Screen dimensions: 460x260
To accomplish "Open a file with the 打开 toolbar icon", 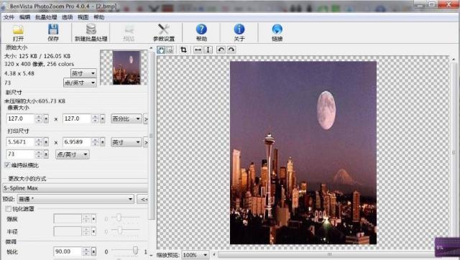I will (18, 33).
